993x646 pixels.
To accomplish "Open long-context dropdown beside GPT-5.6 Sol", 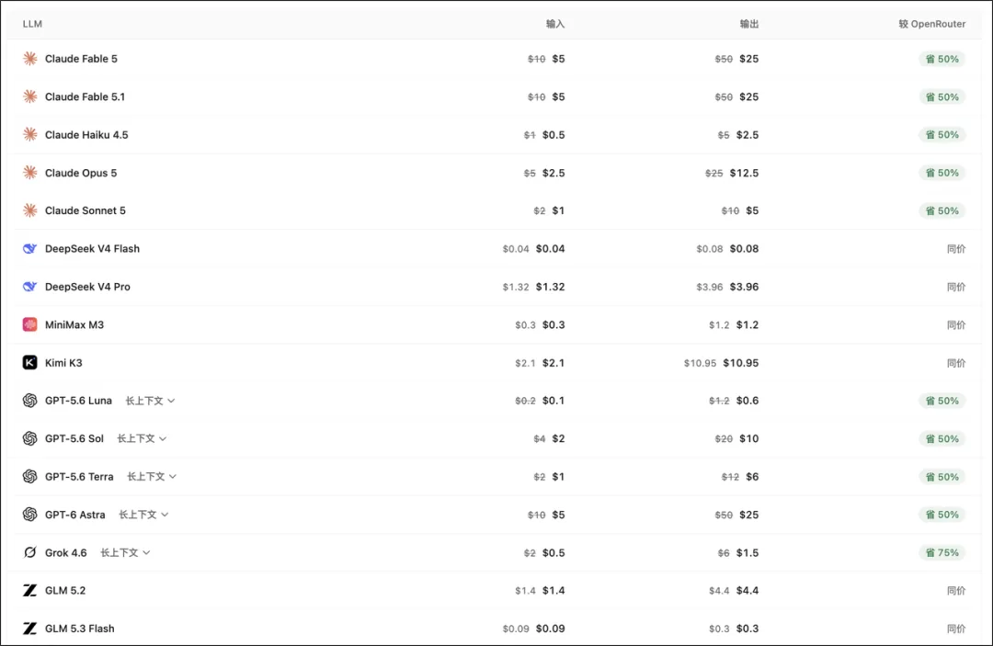I will 142,438.
